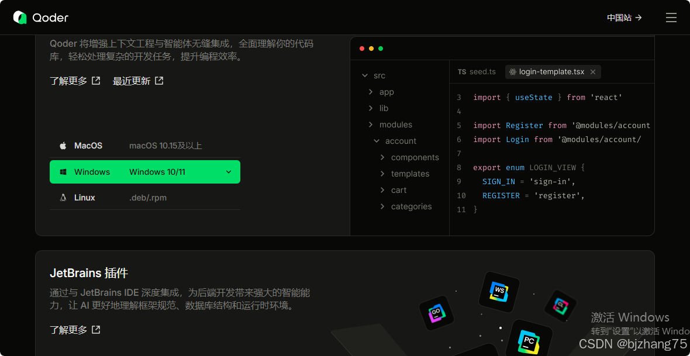690x356 pixels.
Task: Select the Windows 10/11 download button
Action: tap(145, 172)
